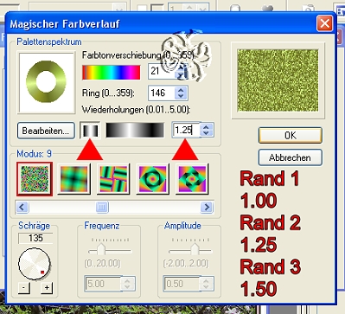Click the rainbow hue shift color bar
The width and height of the screenshot is (345, 314).
(112, 72)
